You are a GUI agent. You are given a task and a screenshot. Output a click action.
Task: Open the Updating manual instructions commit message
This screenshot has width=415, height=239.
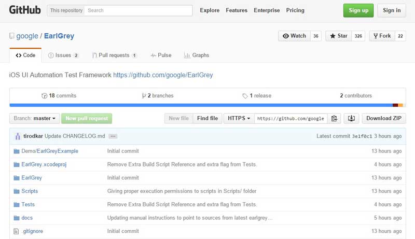[190, 218]
